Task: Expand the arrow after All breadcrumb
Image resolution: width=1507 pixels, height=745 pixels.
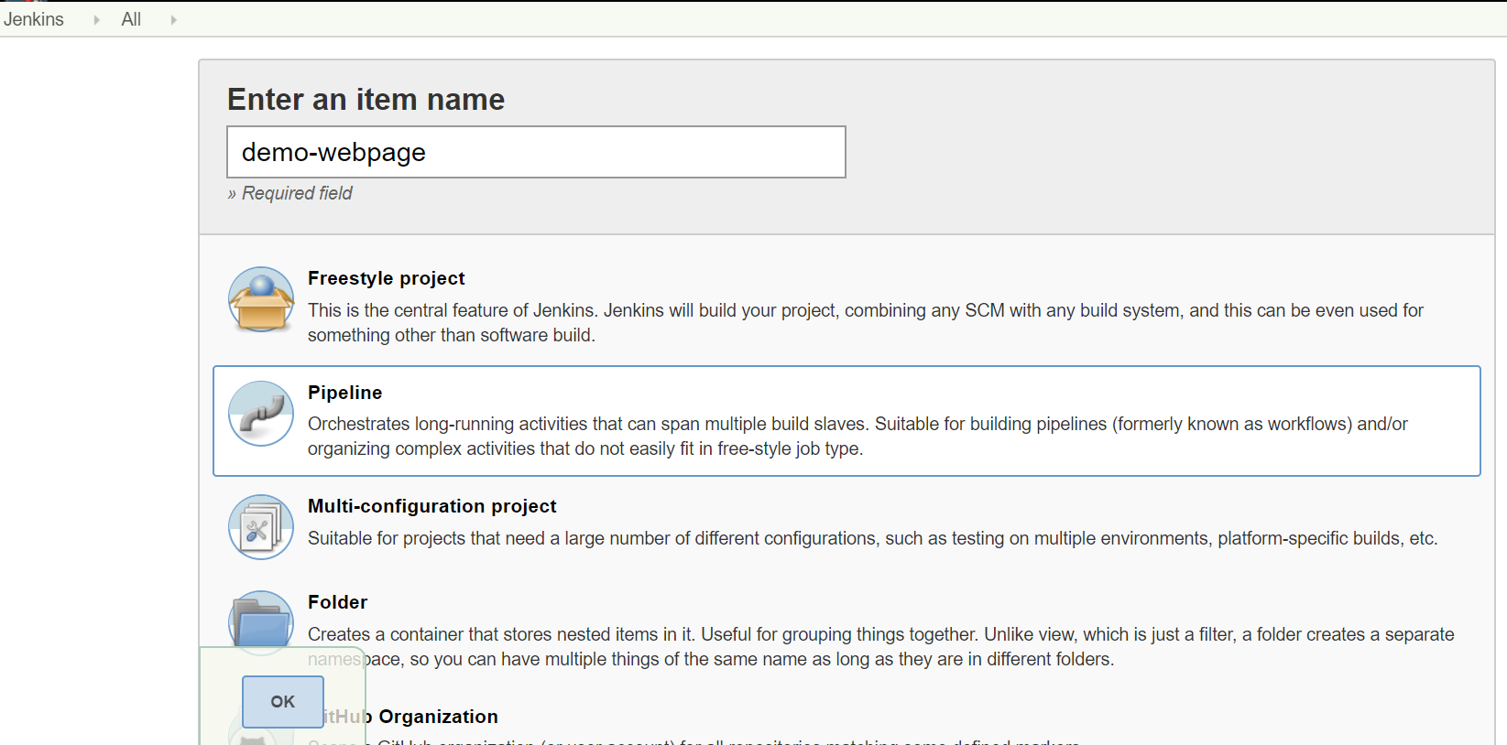Action: pyautogui.click(x=173, y=19)
